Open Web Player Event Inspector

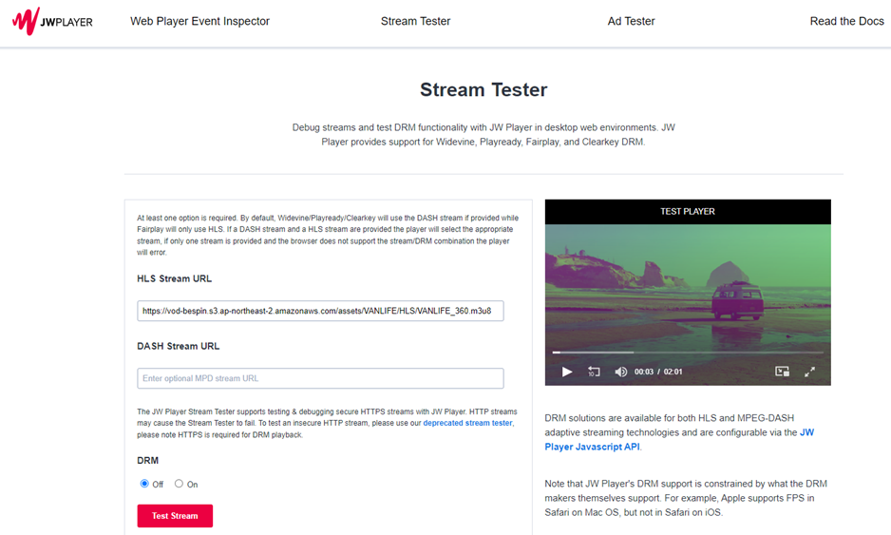pyautogui.click(x=199, y=21)
